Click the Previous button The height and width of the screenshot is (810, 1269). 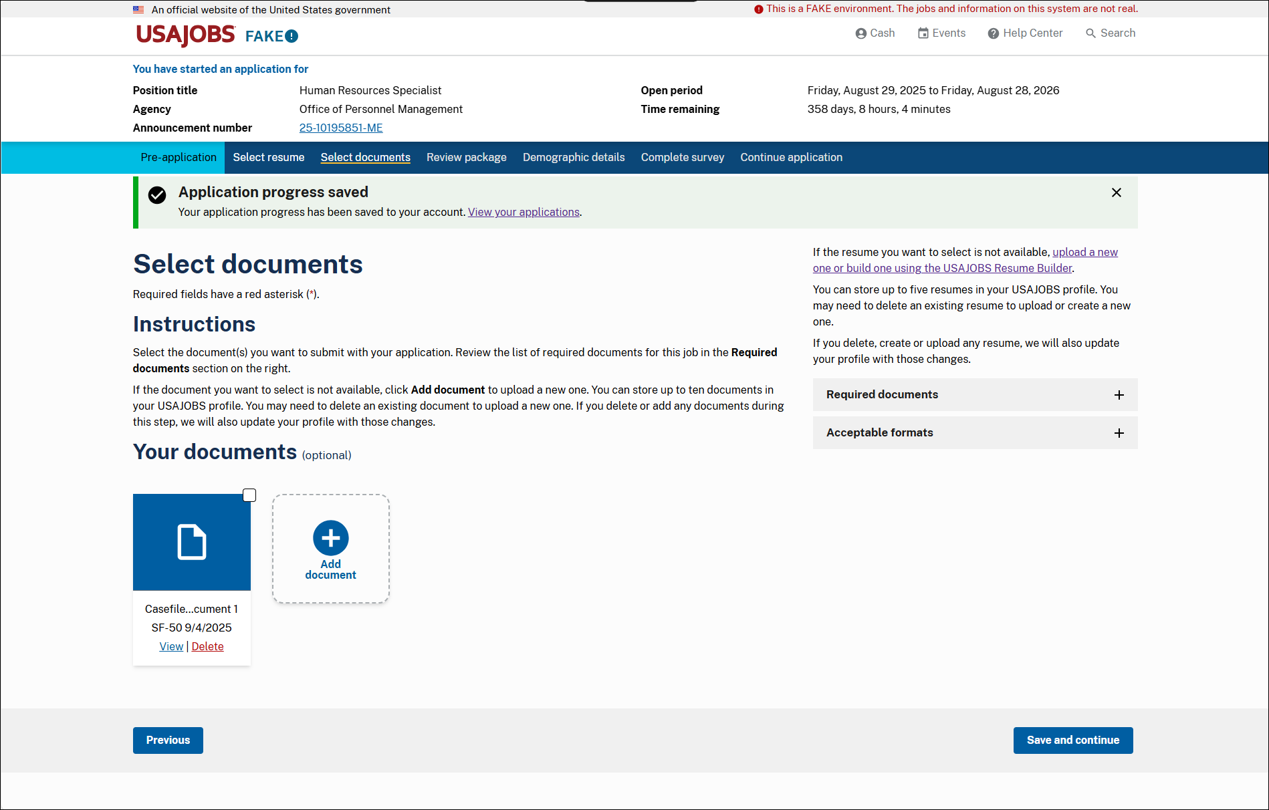[x=168, y=740]
